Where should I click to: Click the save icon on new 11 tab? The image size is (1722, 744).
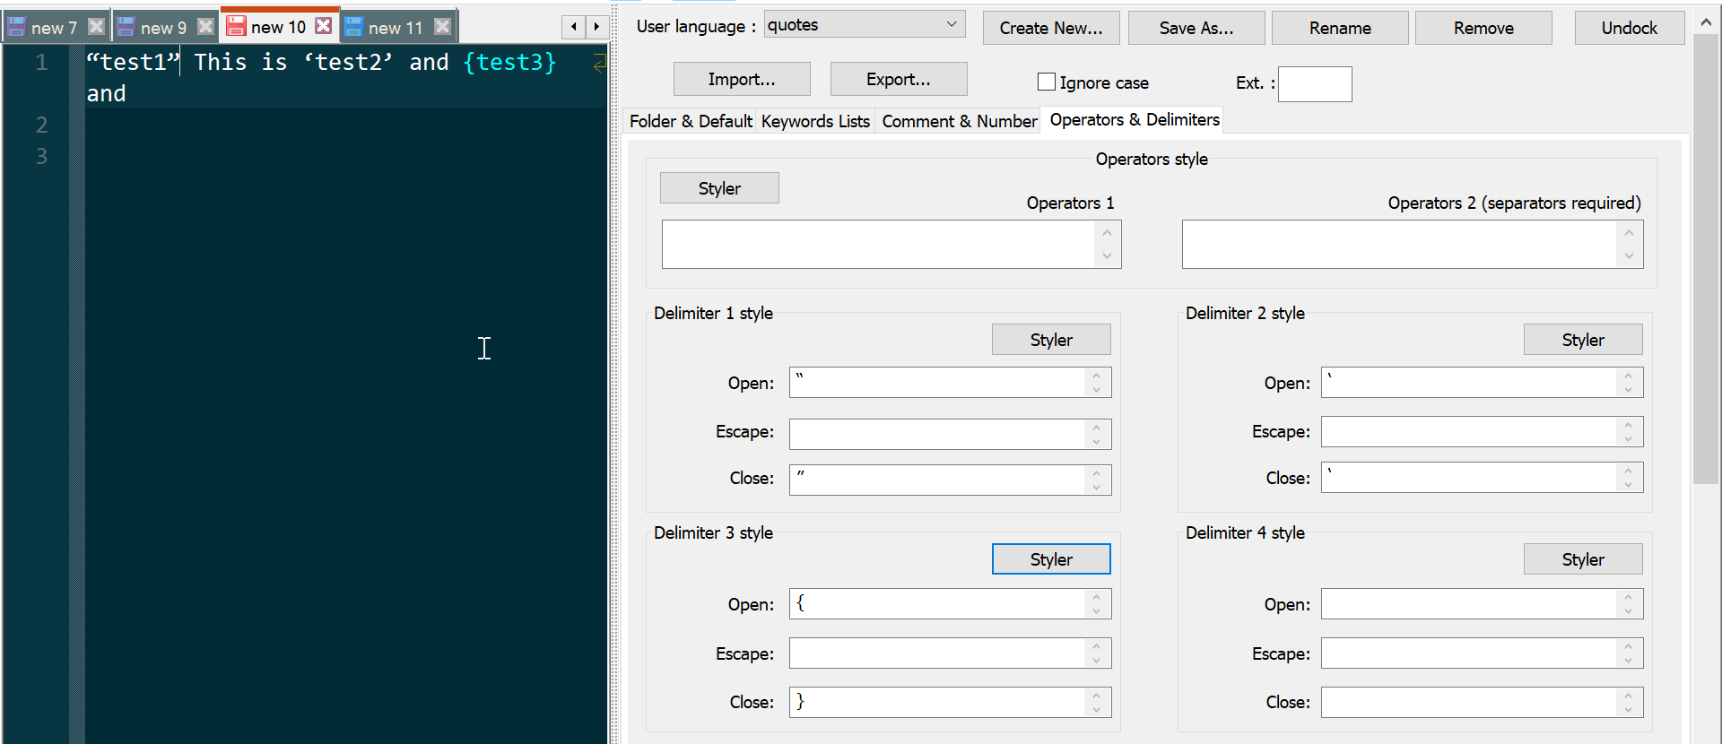click(354, 27)
